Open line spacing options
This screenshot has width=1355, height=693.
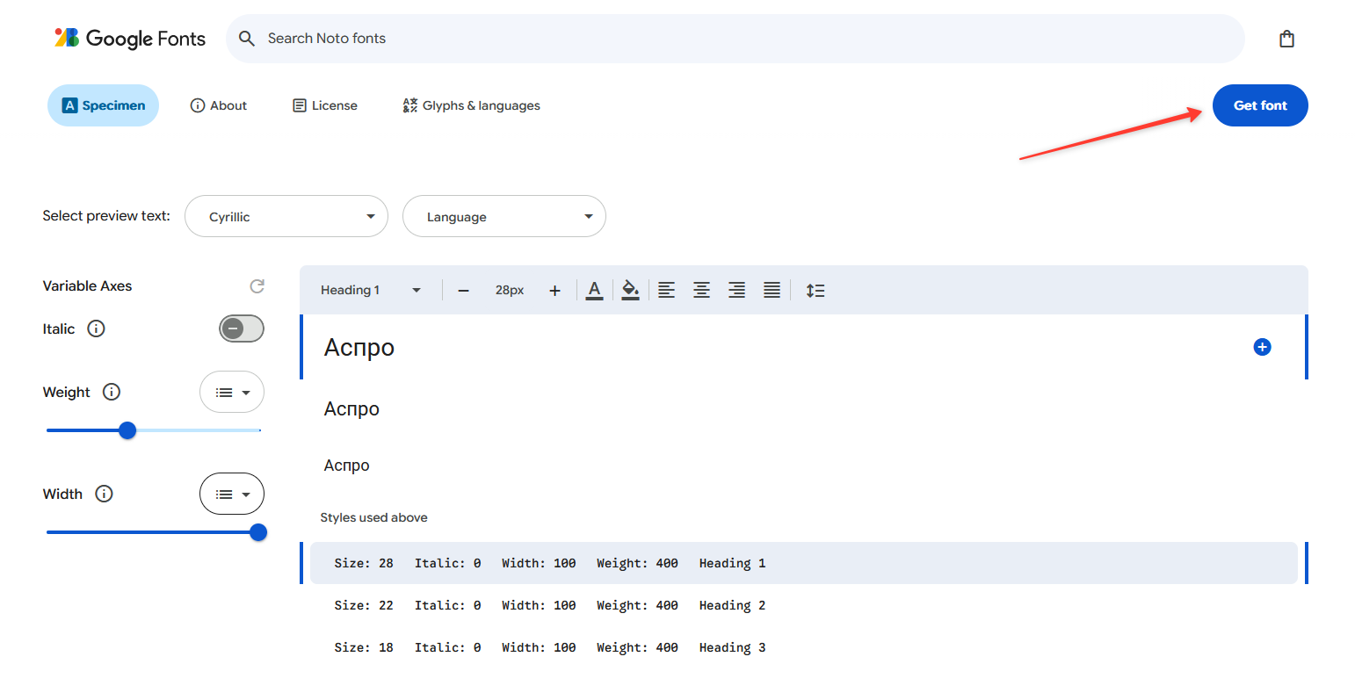click(815, 290)
